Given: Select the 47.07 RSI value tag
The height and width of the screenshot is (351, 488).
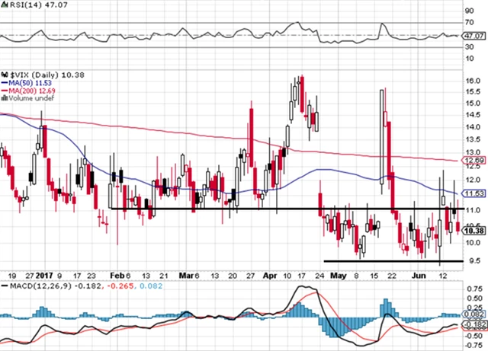Looking at the screenshot, I should tap(474, 35).
